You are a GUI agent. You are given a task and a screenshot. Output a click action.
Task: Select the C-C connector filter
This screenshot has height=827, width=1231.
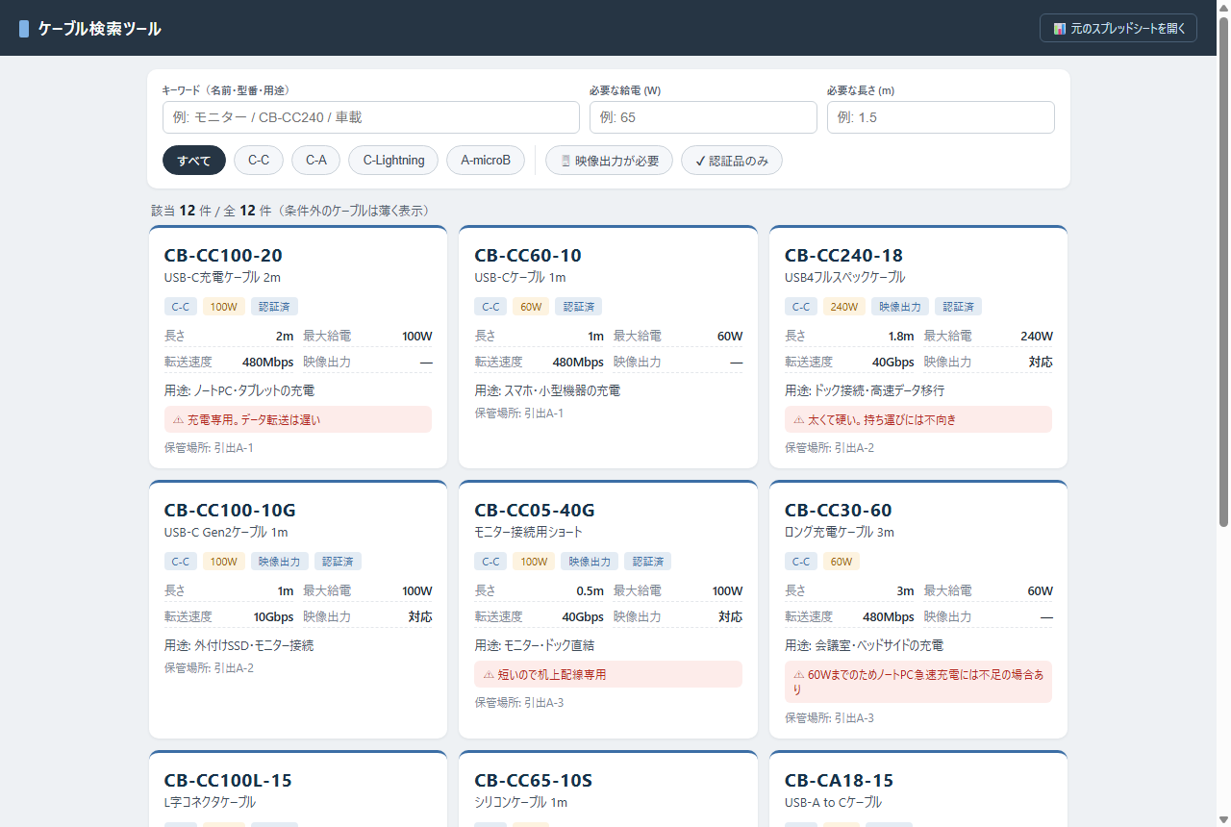click(259, 161)
